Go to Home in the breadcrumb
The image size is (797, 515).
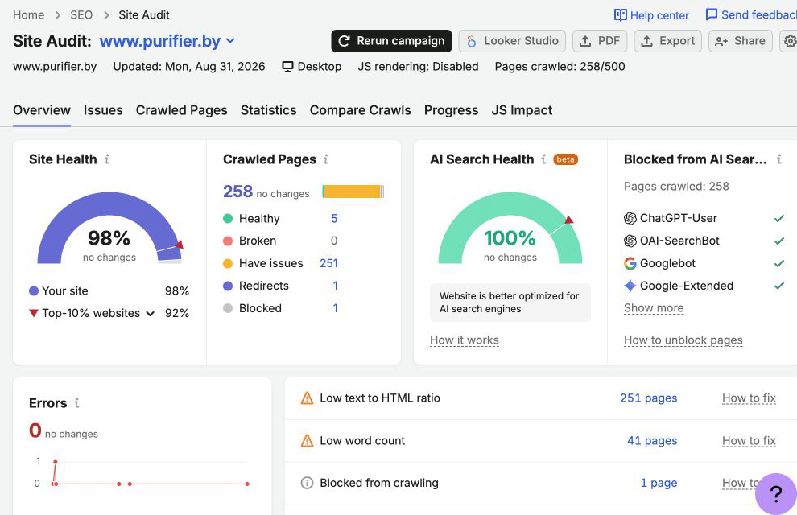(28, 15)
